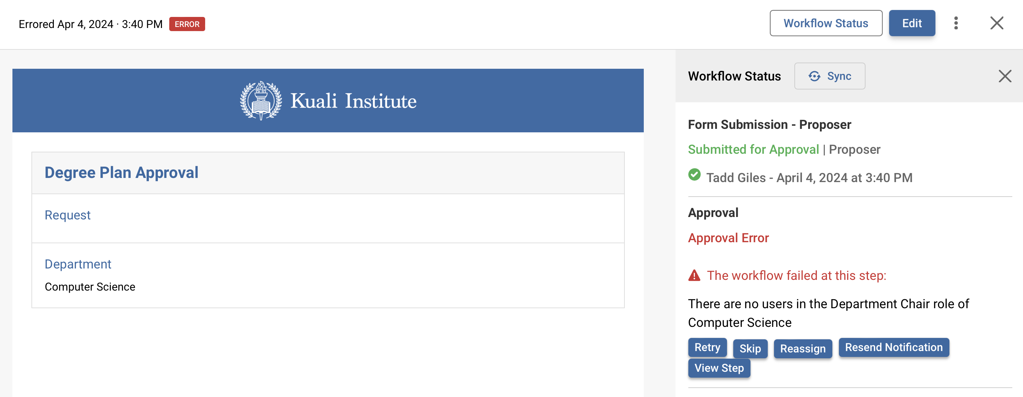
Task: Close the Workflow Status side panel
Action: pos(1005,76)
